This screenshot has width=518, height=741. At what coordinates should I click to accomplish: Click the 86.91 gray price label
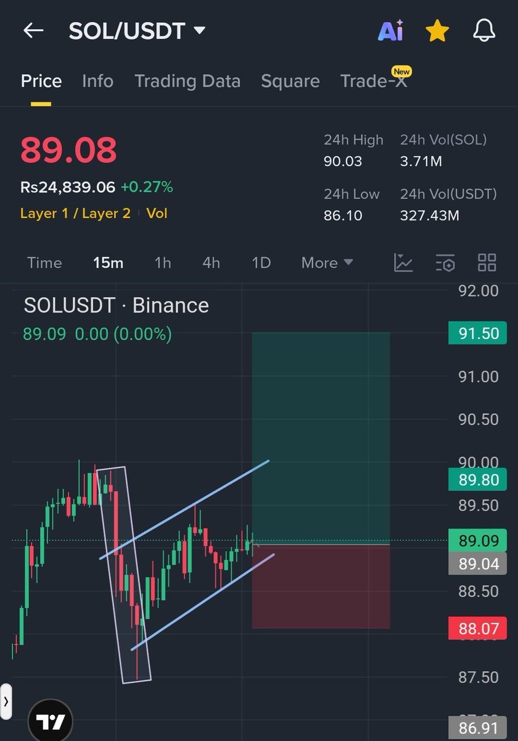point(478,728)
